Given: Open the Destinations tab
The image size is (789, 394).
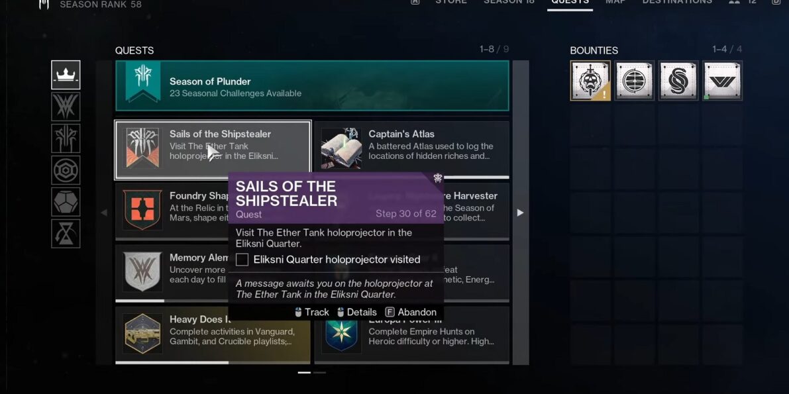Looking at the screenshot, I should pyautogui.click(x=677, y=2).
